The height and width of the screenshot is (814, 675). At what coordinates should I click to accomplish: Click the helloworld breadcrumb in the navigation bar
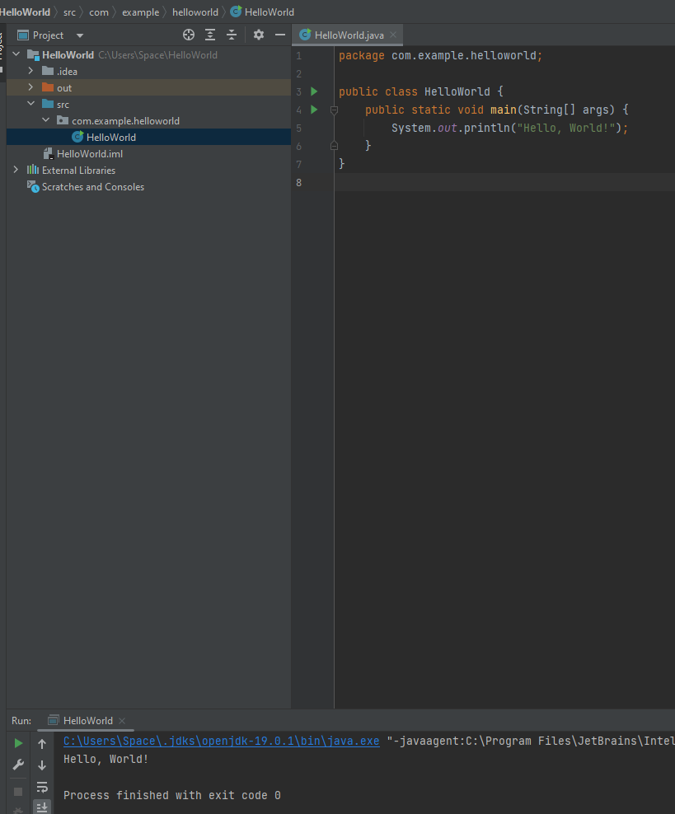[x=195, y=12]
